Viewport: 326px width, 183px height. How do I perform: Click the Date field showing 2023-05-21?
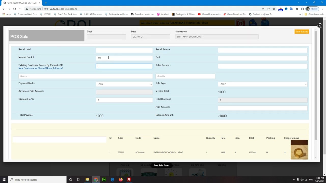coord(151,37)
